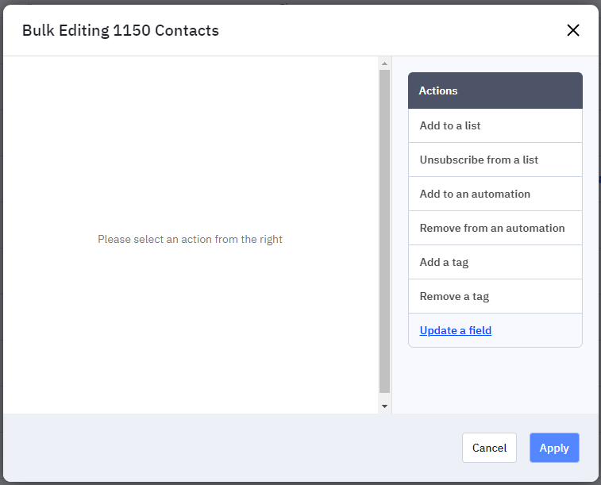Screen dimensions: 601x485
Task: Cancel the bulk edit
Action: pos(489,448)
